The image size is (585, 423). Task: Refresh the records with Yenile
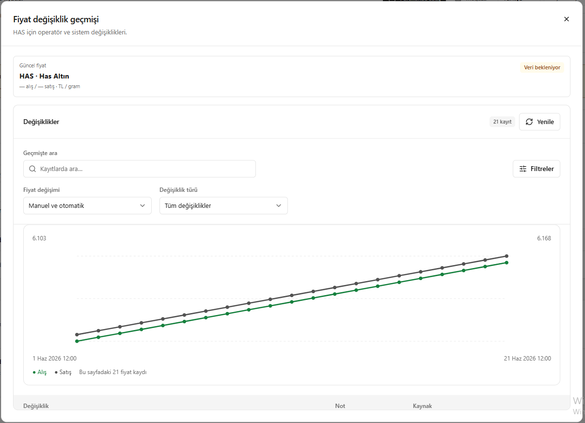(x=539, y=122)
